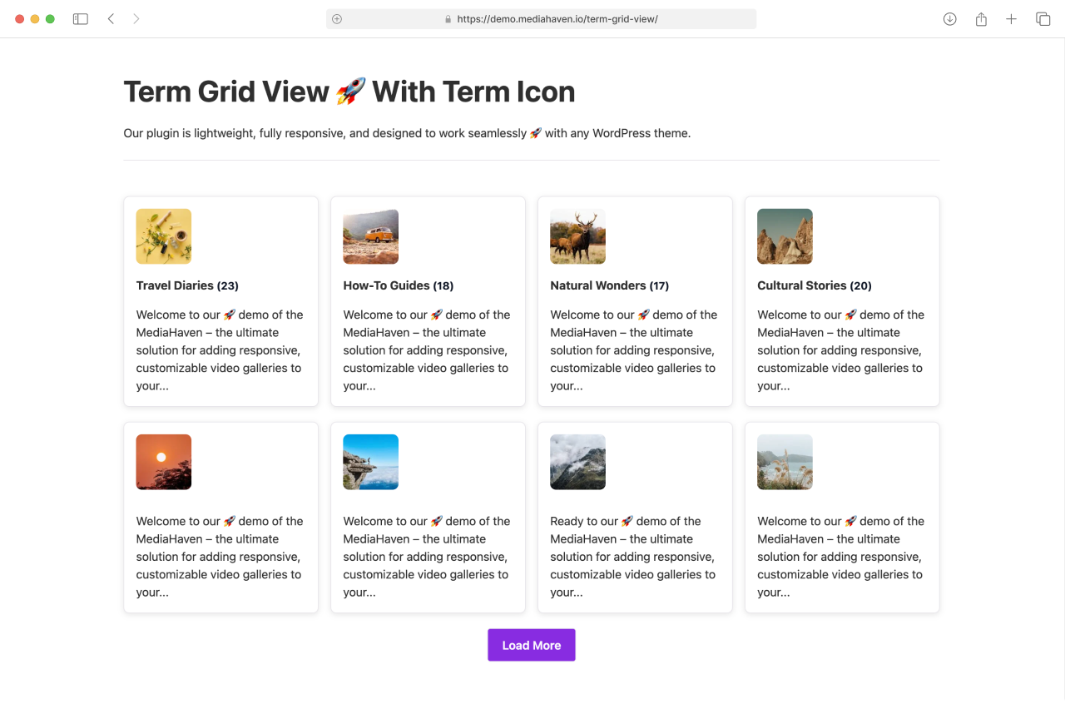Select the deer thumbnail image
Viewport: 1065px width, 704px height.
(x=577, y=236)
